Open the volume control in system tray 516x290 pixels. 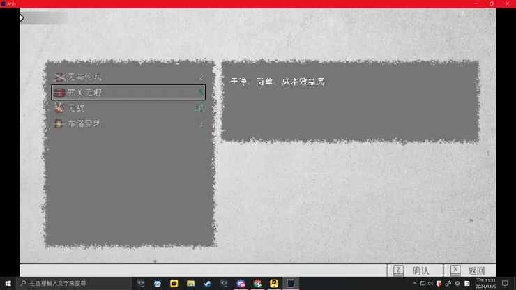point(430,284)
